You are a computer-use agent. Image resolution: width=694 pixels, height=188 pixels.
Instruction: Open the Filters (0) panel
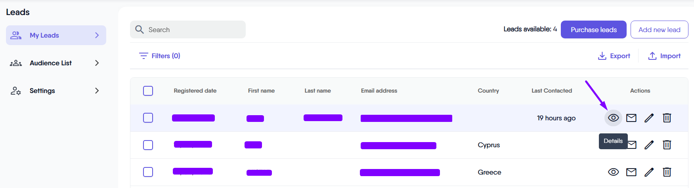click(x=160, y=56)
